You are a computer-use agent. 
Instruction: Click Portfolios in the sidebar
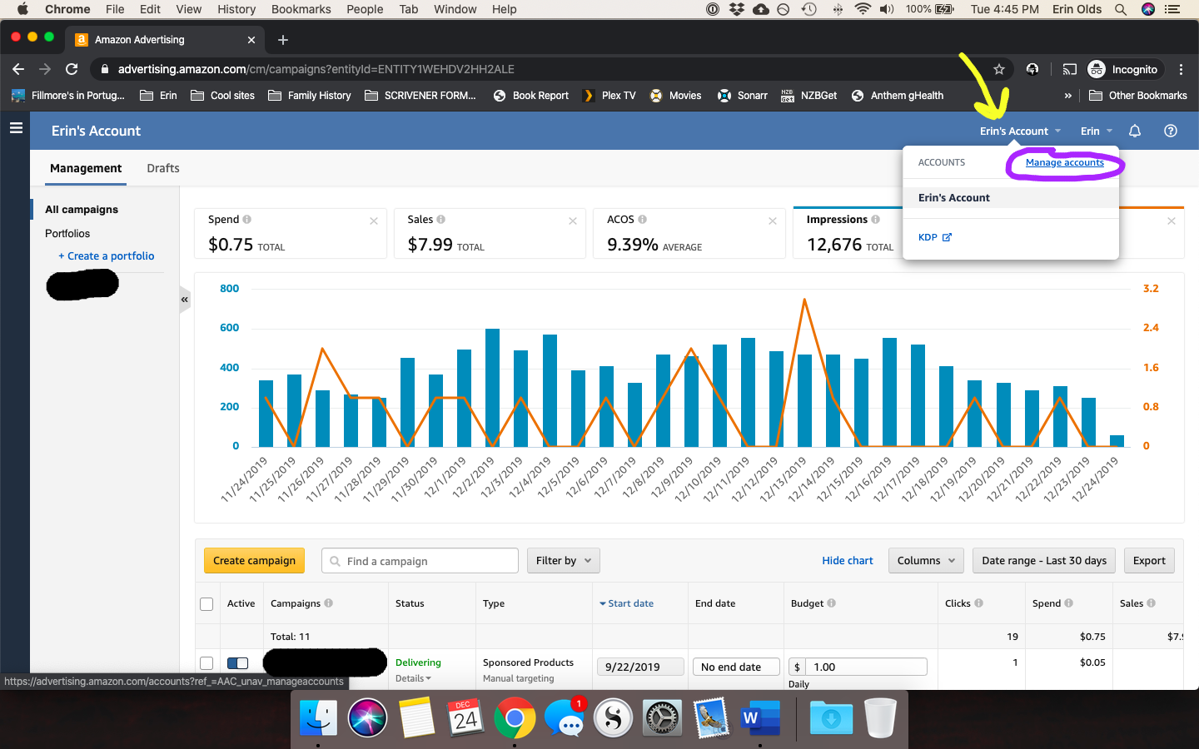67,233
